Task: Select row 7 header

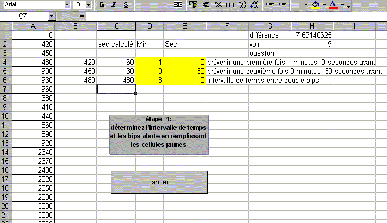Action: (x=6, y=89)
